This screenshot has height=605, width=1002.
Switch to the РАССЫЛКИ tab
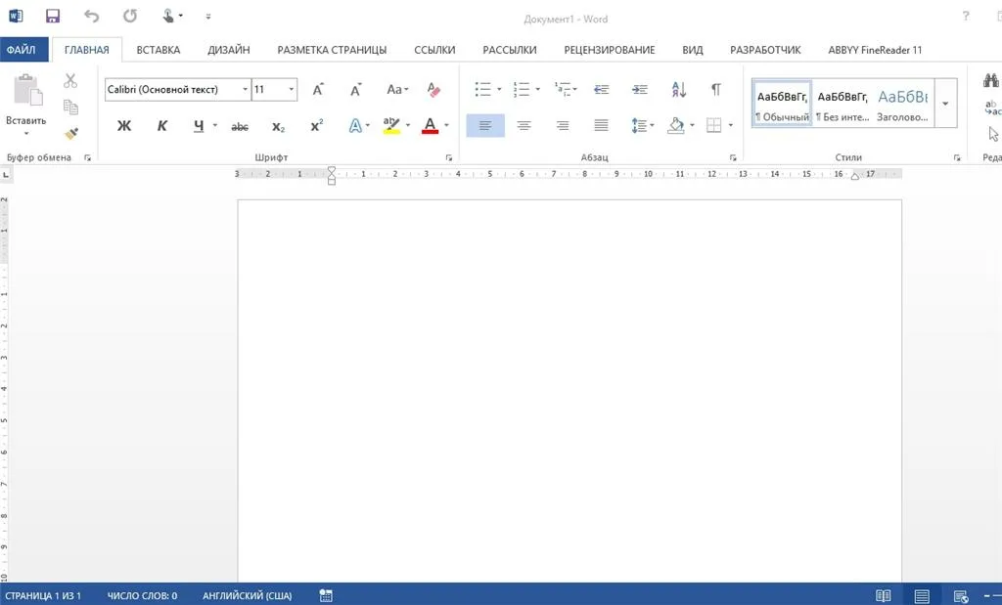tap(509, 50)
